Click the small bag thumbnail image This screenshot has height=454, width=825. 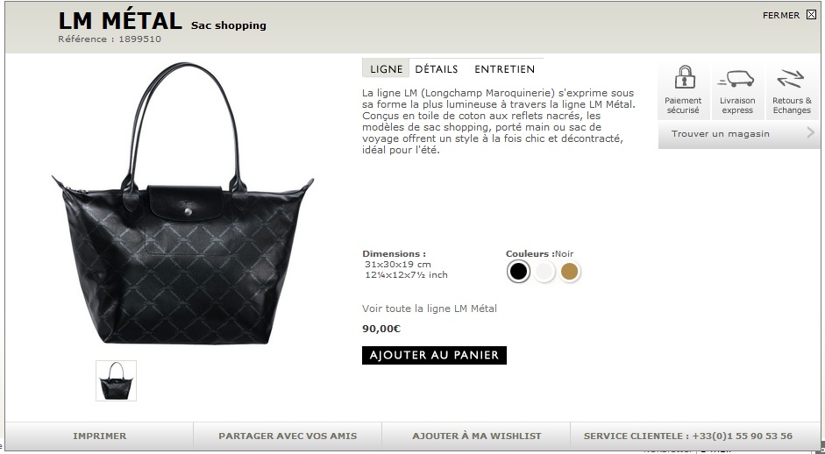click(116, 381)
